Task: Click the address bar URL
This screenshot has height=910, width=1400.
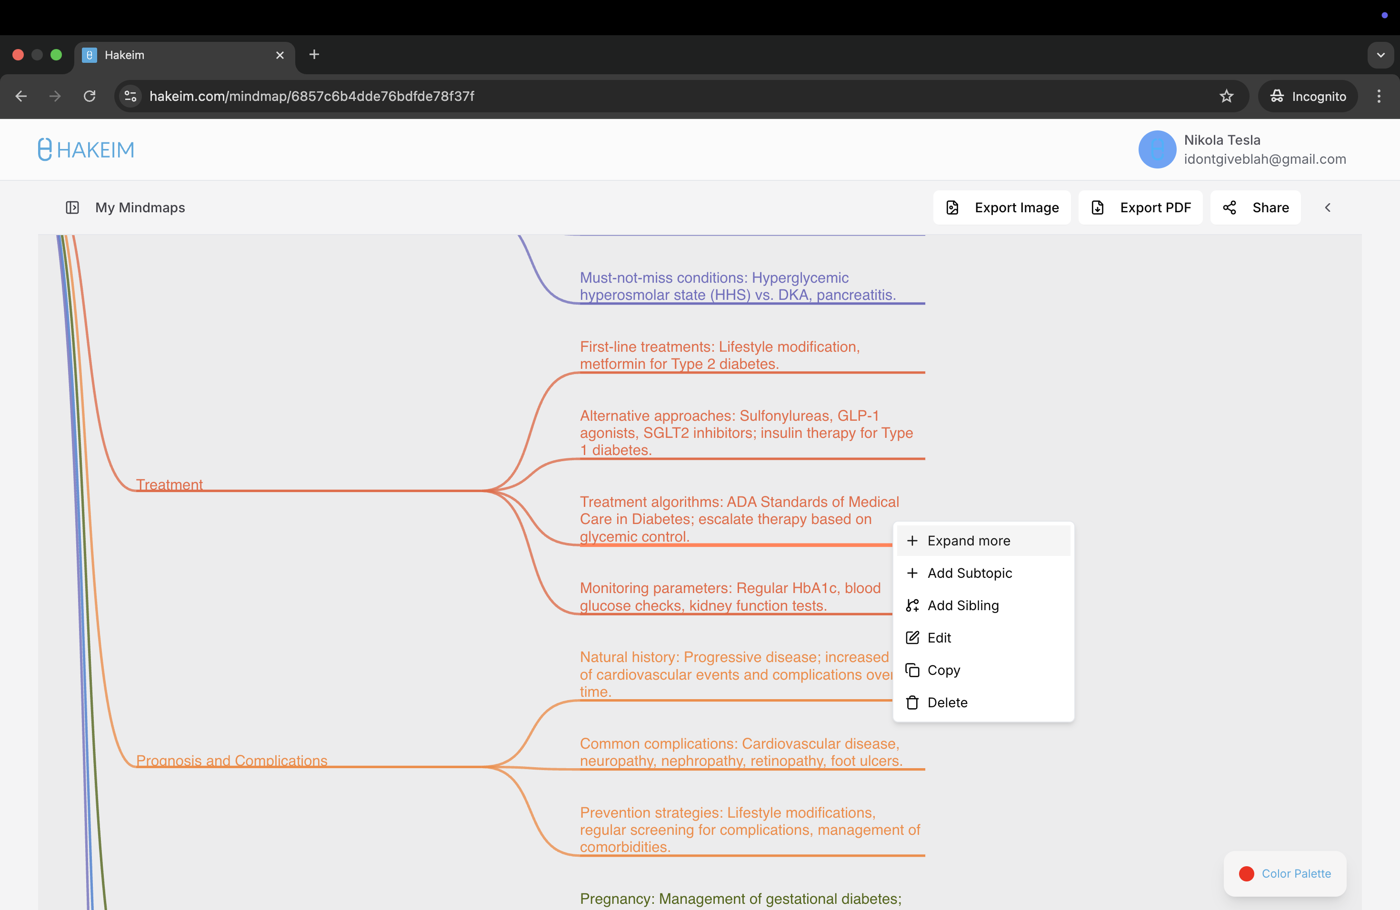Action: pyautogui.click(x=312, y=97)
